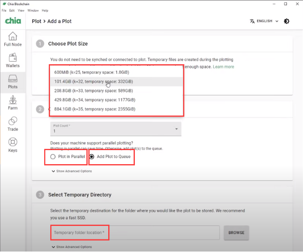Open the Edit menu

tap(12, 11)
